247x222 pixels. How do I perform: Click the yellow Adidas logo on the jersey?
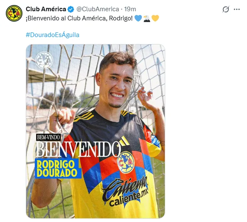tap(124, 141)
